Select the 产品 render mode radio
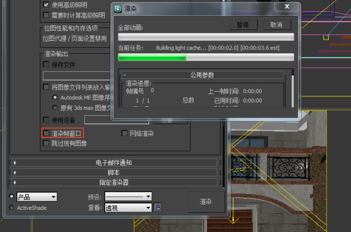Viewport: 351px width, 232px height. click(x=11, y=196)
